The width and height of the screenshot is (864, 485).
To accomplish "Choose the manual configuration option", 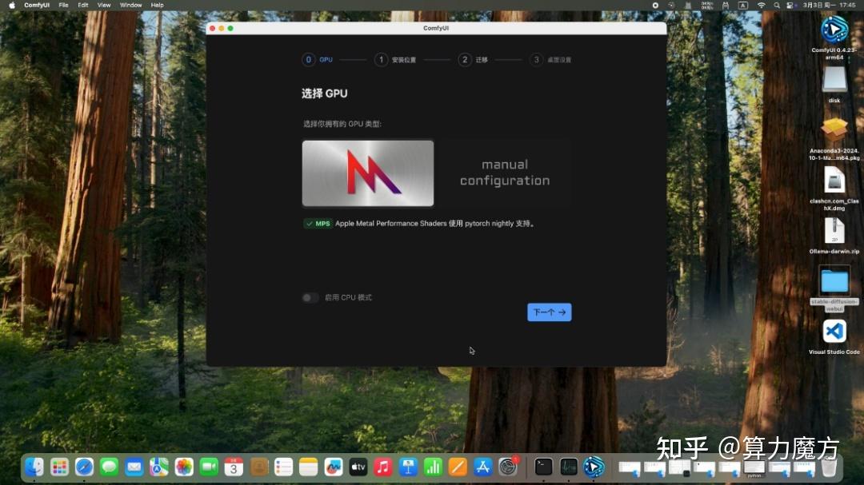I will [504, 173].
